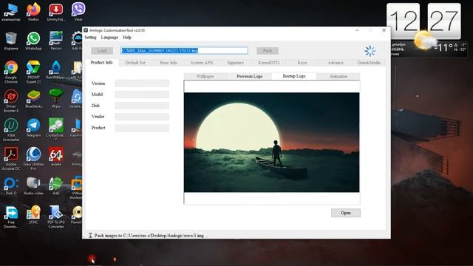Switch to the Data&Media tab

coord(369,63)
